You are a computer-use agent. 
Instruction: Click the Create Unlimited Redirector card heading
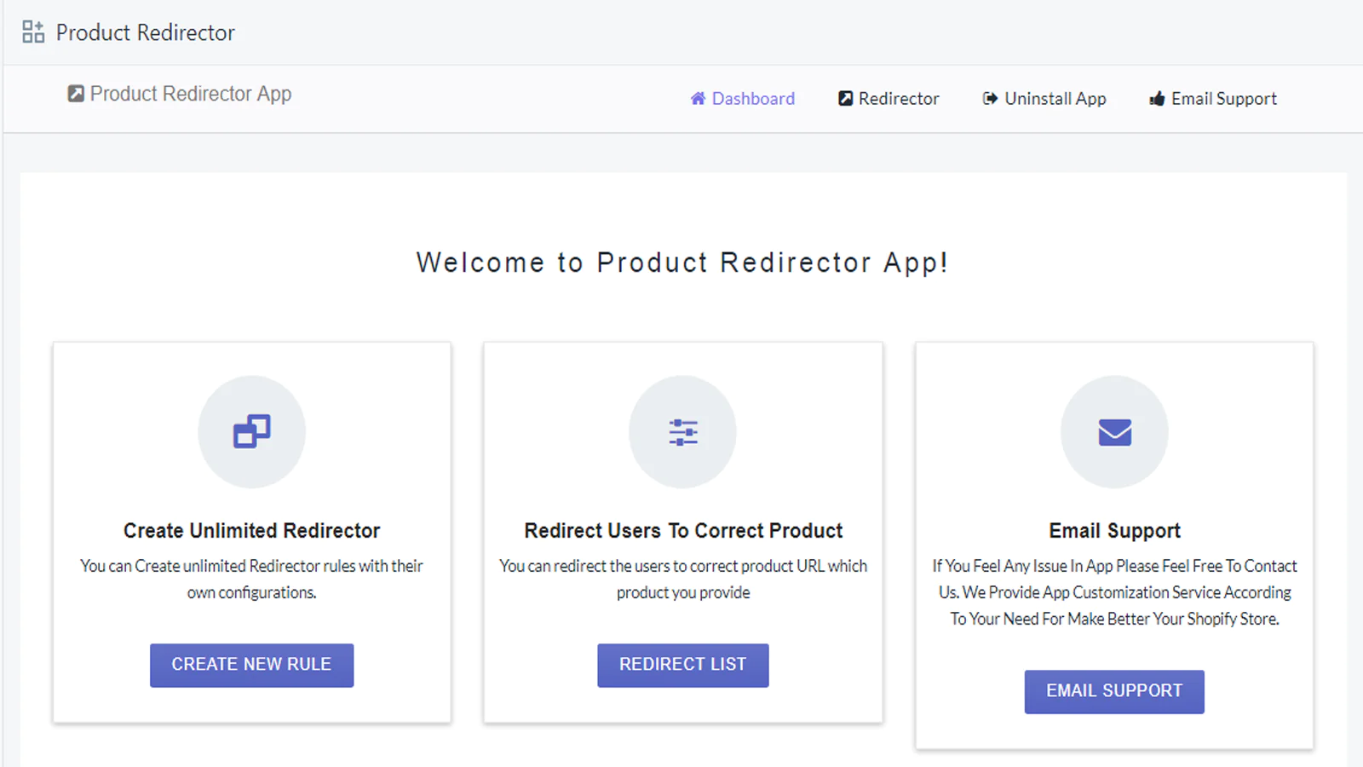[251, 531]
